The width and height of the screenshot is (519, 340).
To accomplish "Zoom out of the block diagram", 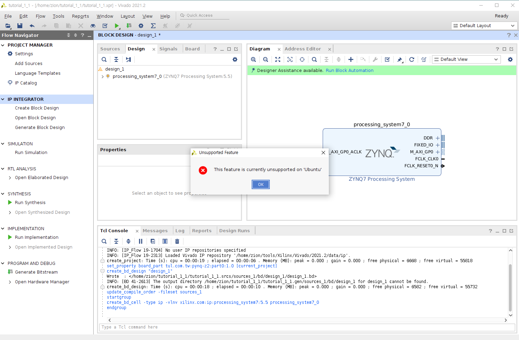I will coord(266,59).
